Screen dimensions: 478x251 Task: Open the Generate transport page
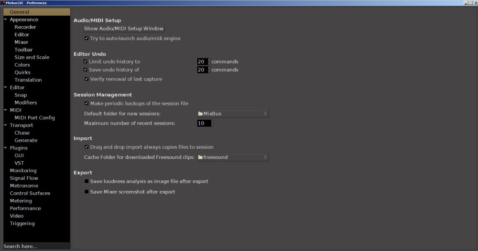point(26,140)
